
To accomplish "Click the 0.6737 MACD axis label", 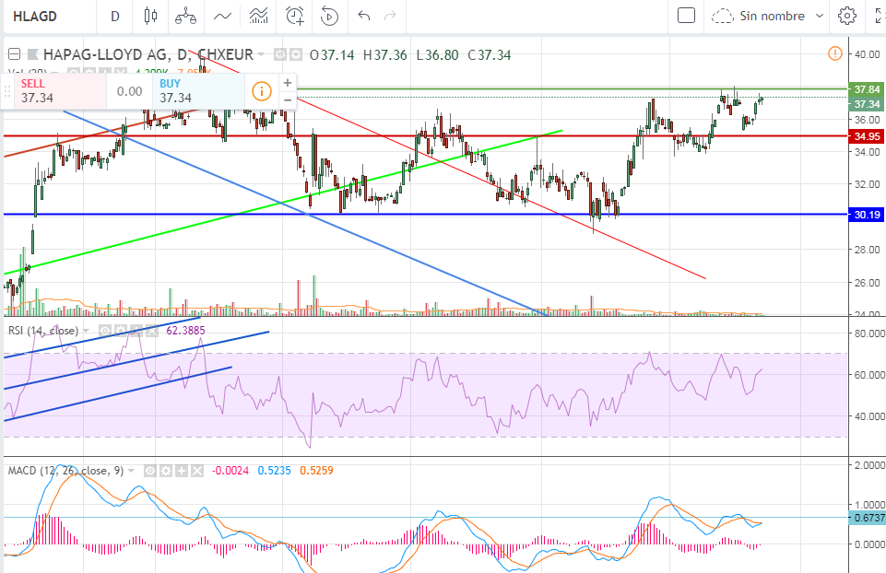I will [868, 518].
